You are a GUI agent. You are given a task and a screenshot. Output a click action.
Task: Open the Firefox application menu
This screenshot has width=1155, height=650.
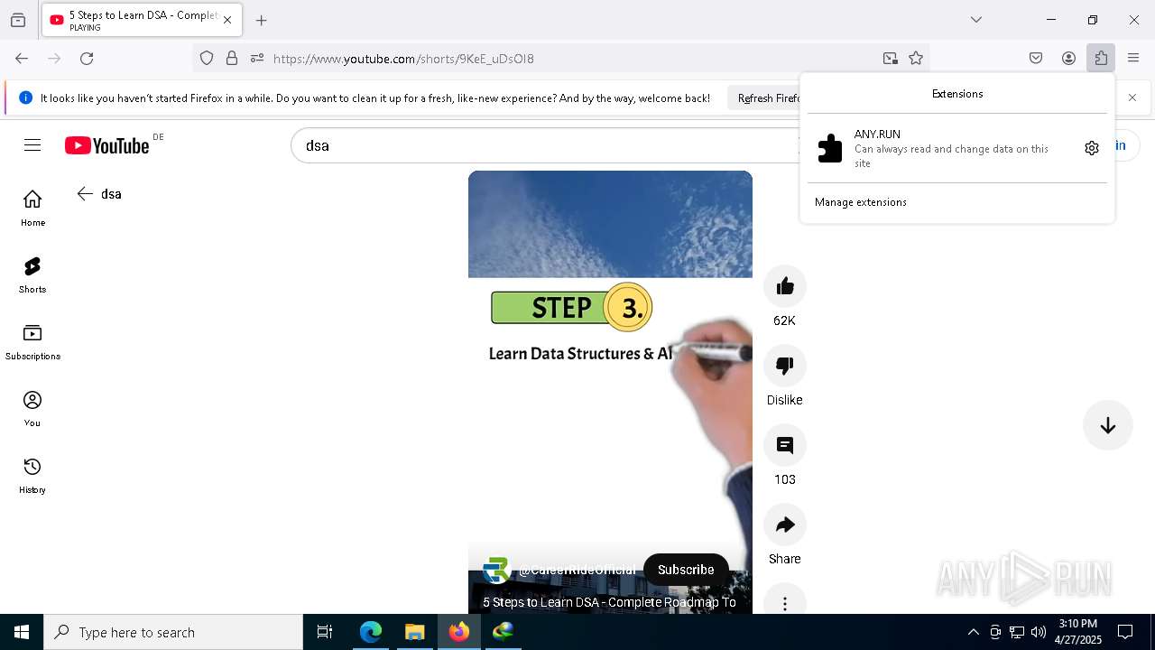click(x=1133, y=59)
